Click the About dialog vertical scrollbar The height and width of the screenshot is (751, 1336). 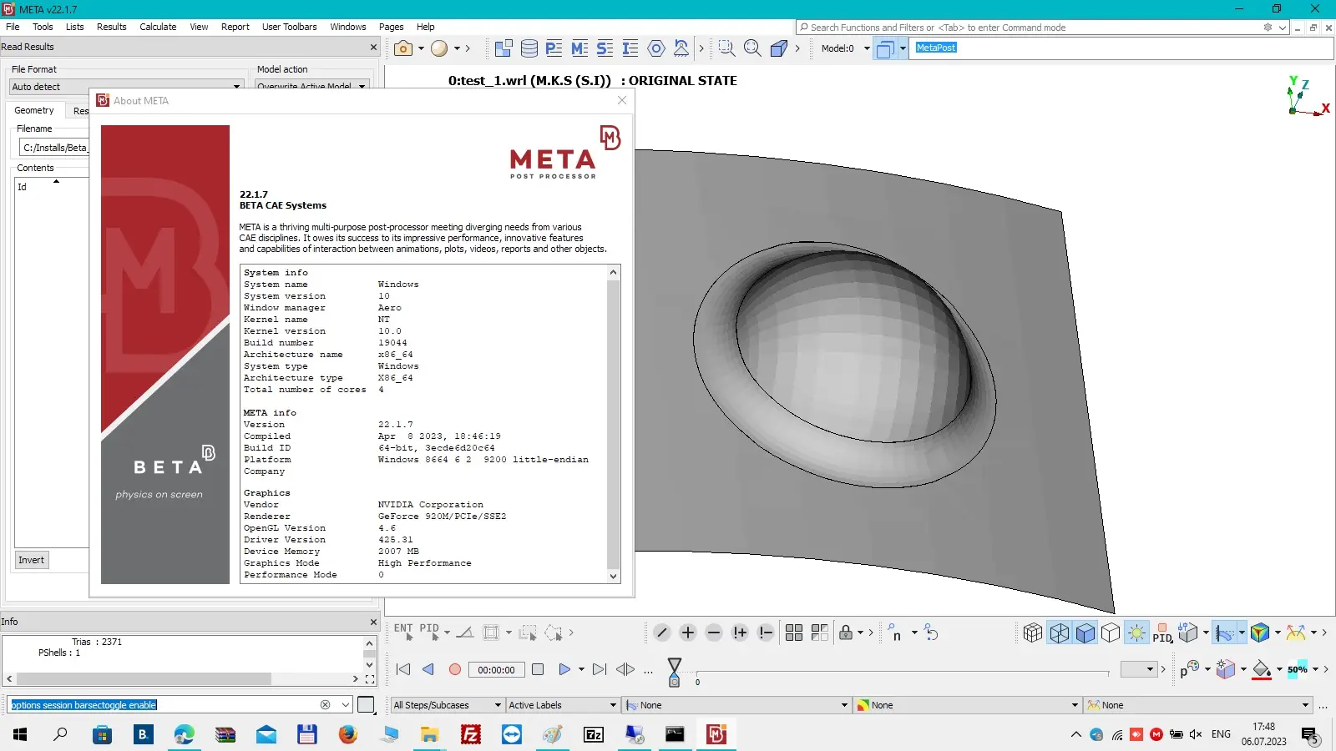[x=614, y=424]
